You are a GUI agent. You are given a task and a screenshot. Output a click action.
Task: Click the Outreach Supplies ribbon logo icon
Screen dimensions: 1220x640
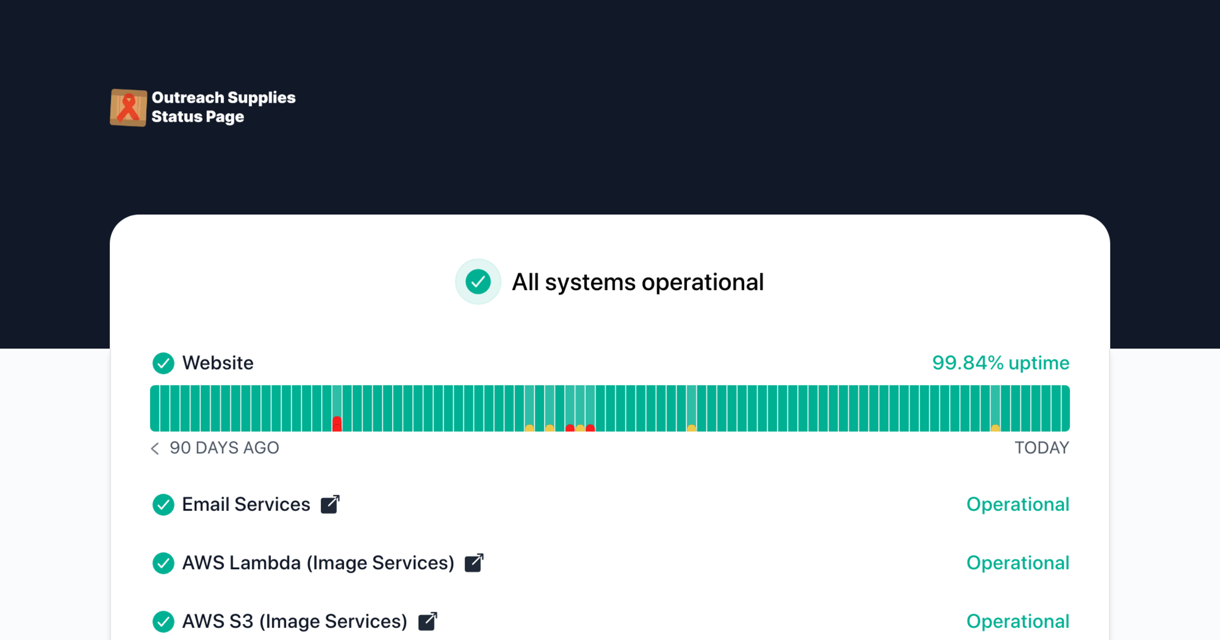pyautogui.click(x=129, y=108)
